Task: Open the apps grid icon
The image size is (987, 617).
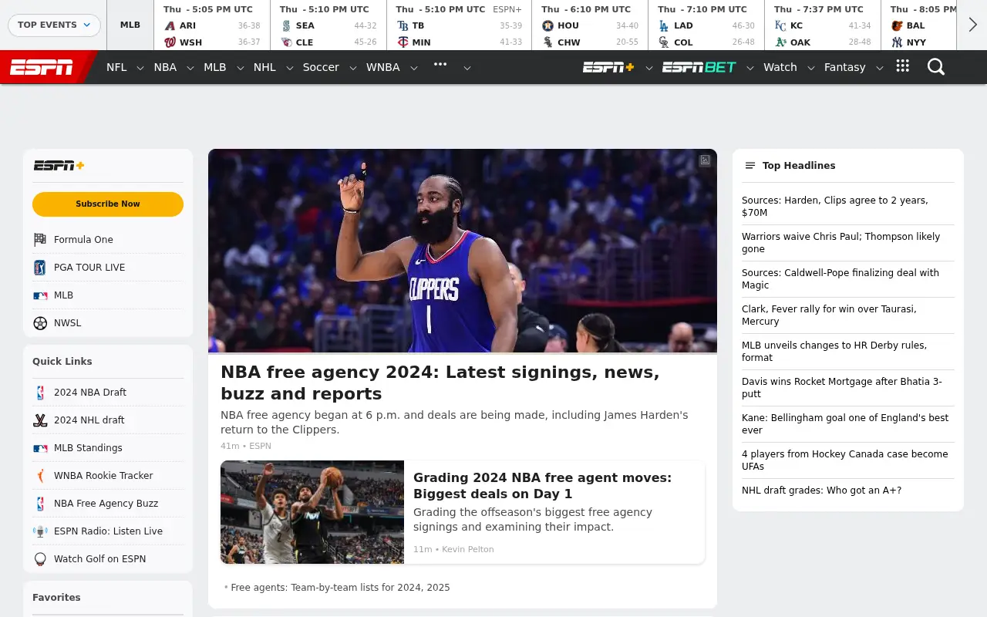Action: pos(903,66)
